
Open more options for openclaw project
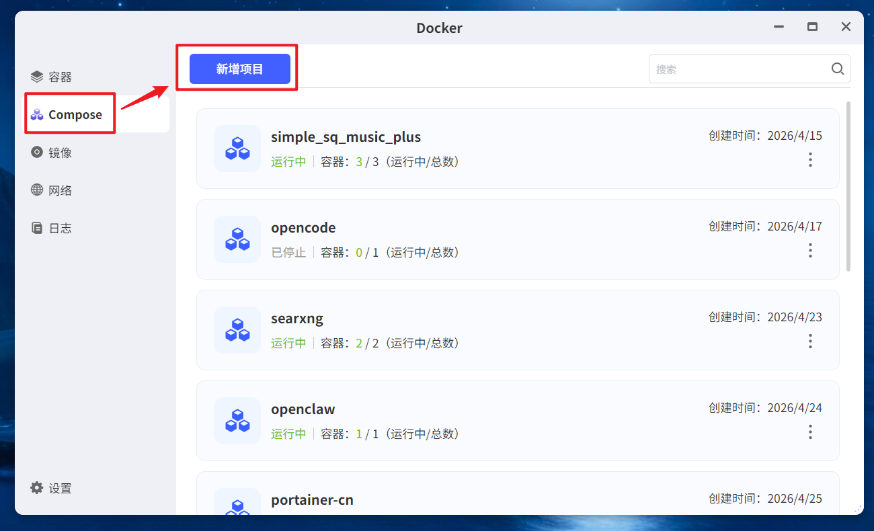(810, 432)
